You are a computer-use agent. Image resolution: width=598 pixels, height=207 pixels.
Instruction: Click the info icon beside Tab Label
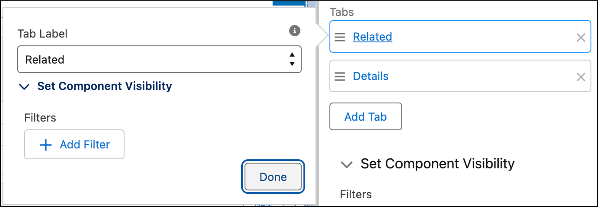tap(294, 31)
